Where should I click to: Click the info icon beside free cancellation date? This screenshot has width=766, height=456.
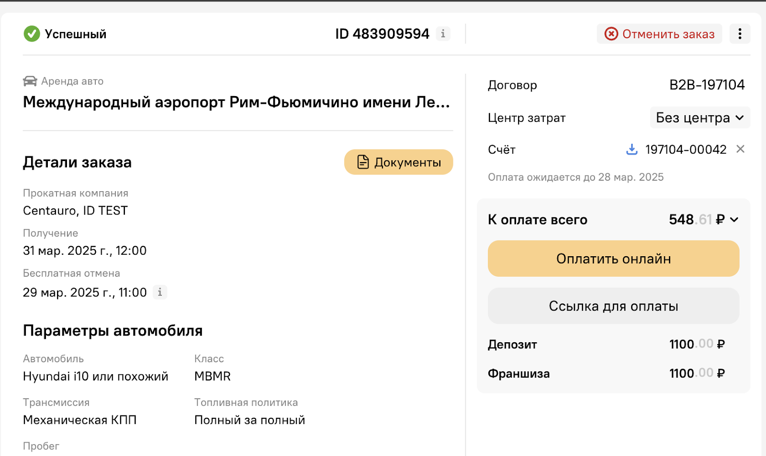point(160,292)
